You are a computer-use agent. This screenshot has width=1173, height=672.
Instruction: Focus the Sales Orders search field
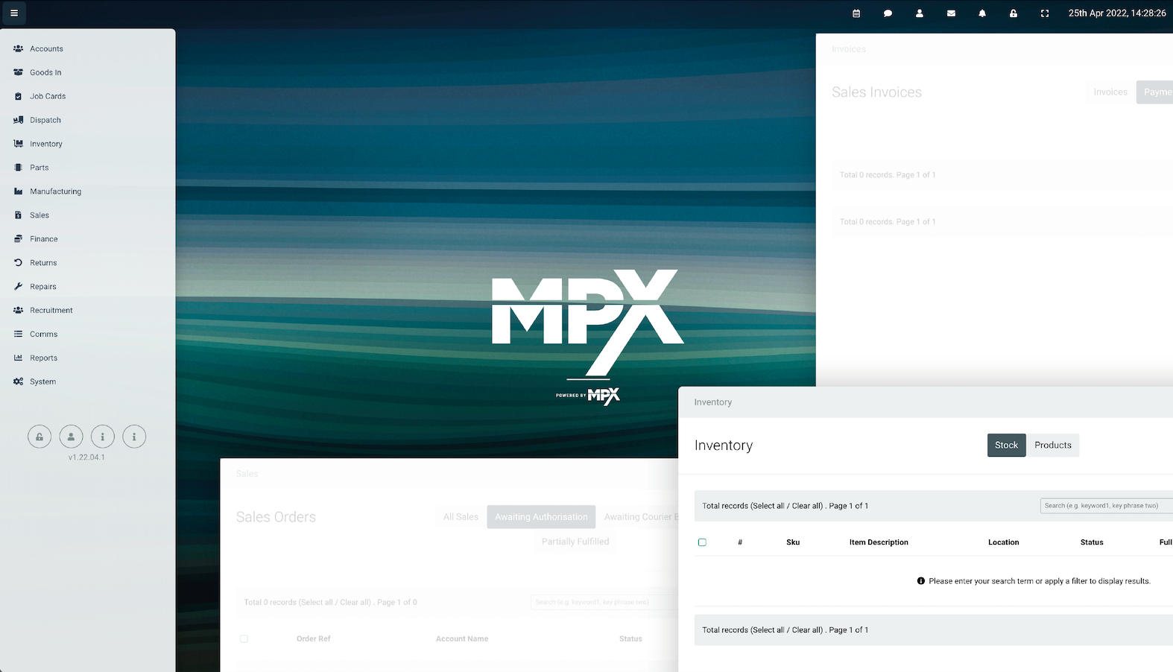604,602
